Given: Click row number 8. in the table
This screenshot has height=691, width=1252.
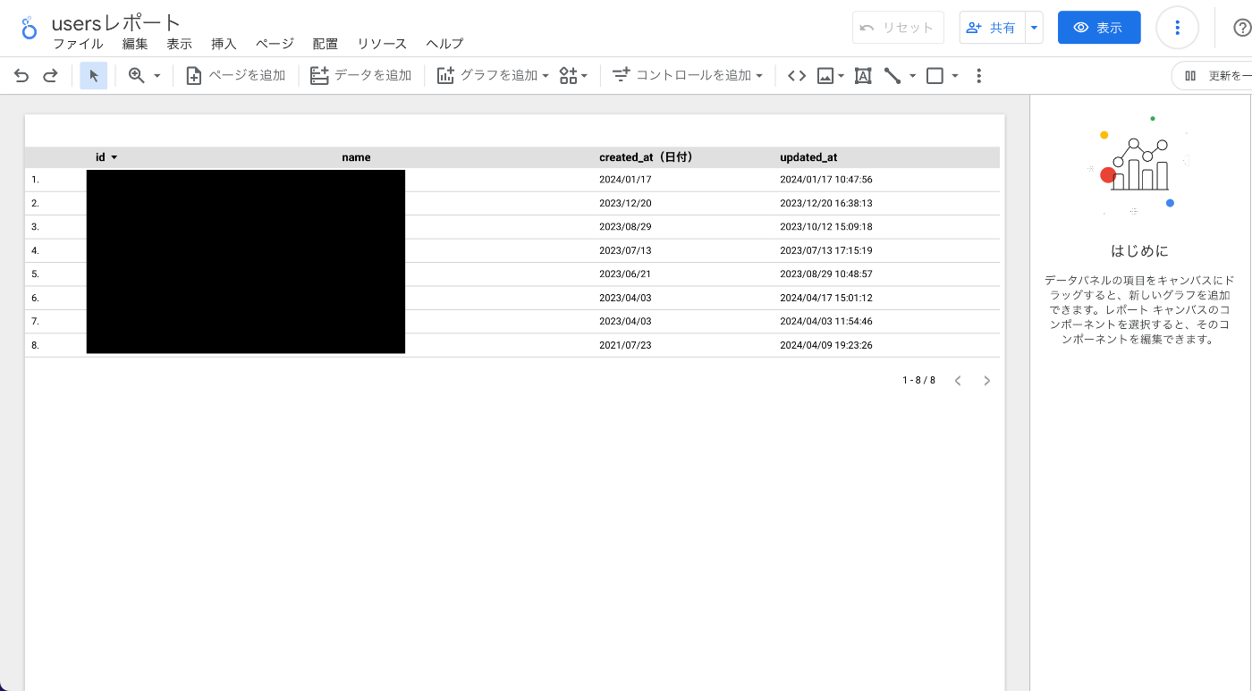Looking at the screenshot, I should point(36,345).
